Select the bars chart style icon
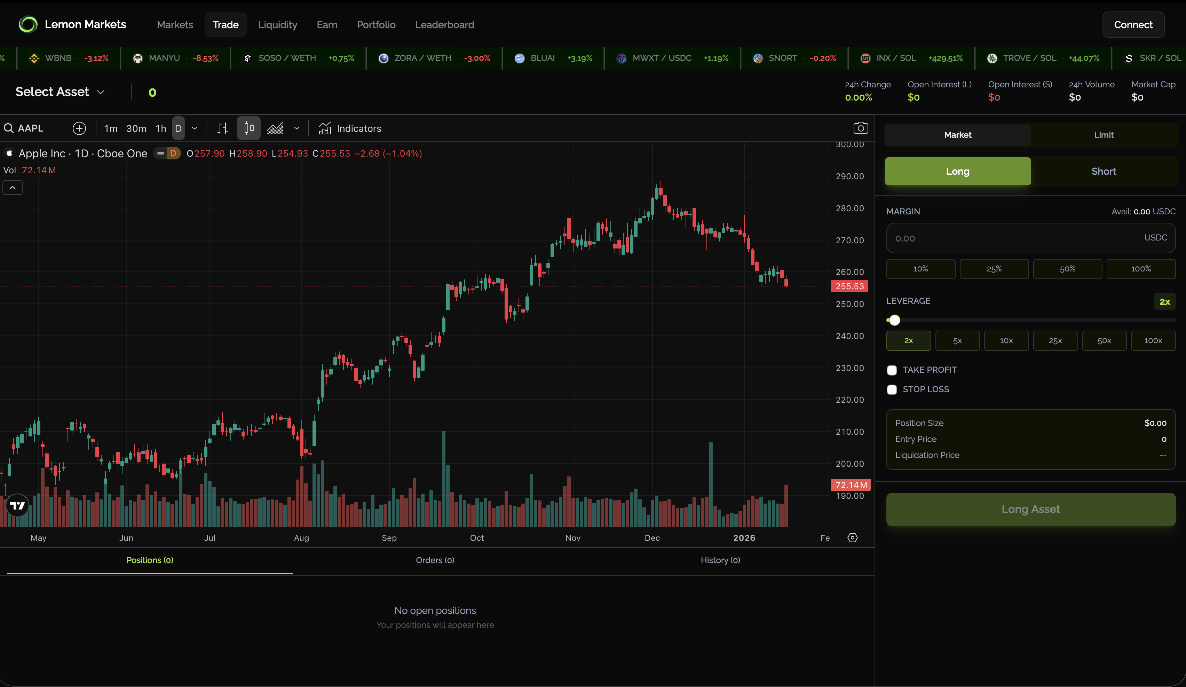 [x=223, y=128]
